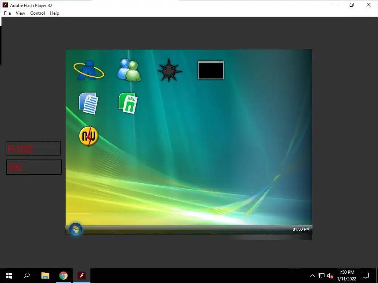
Task: Launch the messenger two-people icon
Action: tap(129, 70)
